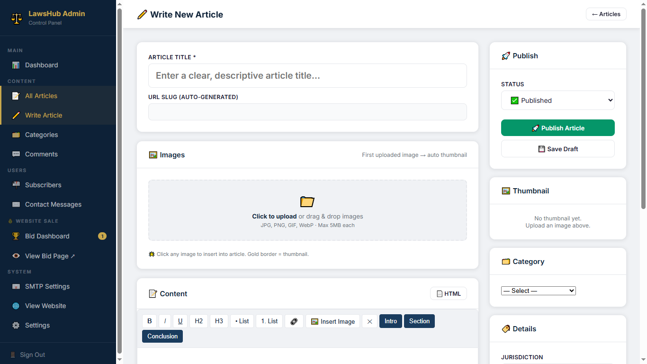Click the Bold formatting button

(x=149, y=321)
